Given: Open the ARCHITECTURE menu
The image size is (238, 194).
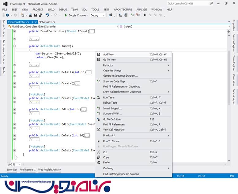Looking at the screenshot, I should (x=123, y=10).
